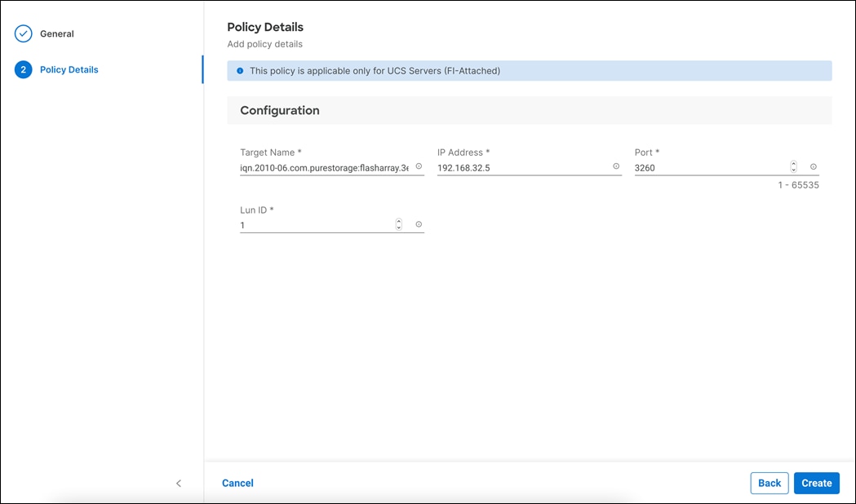Go back to the General step

click(x=55, y=34)
